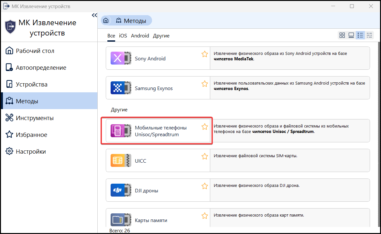The height and width of the screenshot is (234, 381).
Task: Click the карт памяти description text
Action: point(259,215)
